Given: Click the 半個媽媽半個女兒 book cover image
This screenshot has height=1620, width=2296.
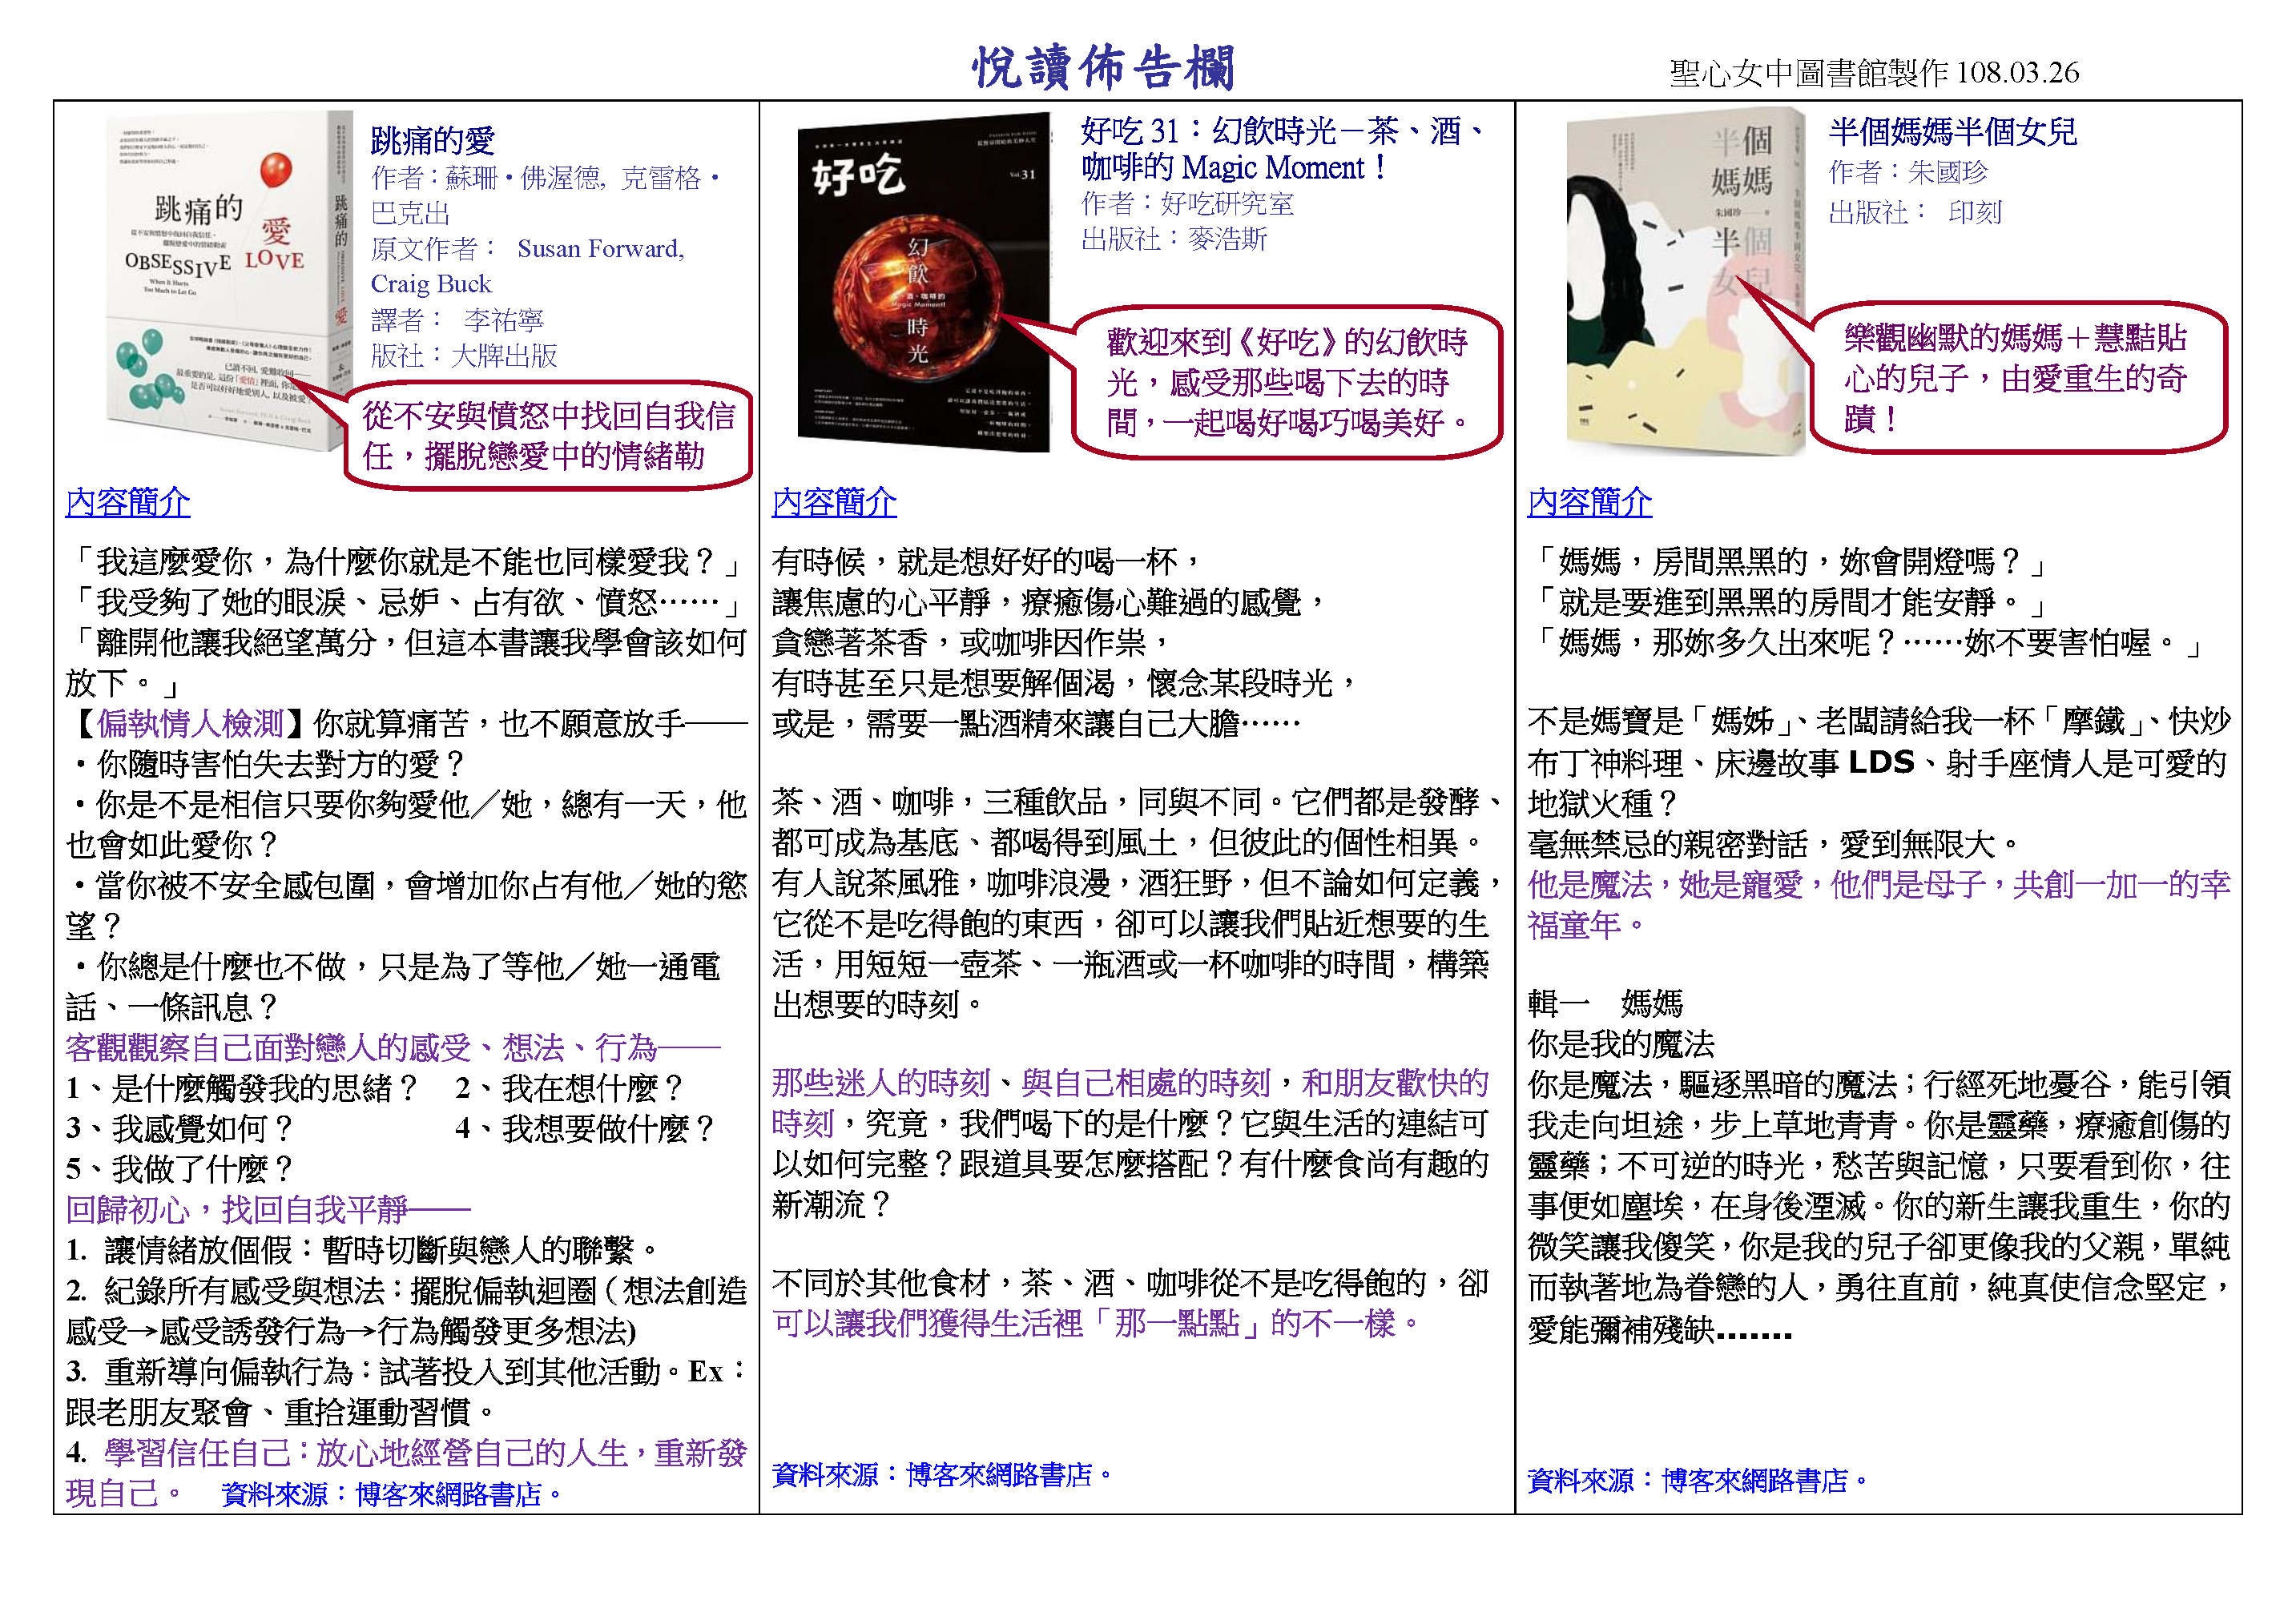Looking at the screenshot, I should pos(1686,282).
